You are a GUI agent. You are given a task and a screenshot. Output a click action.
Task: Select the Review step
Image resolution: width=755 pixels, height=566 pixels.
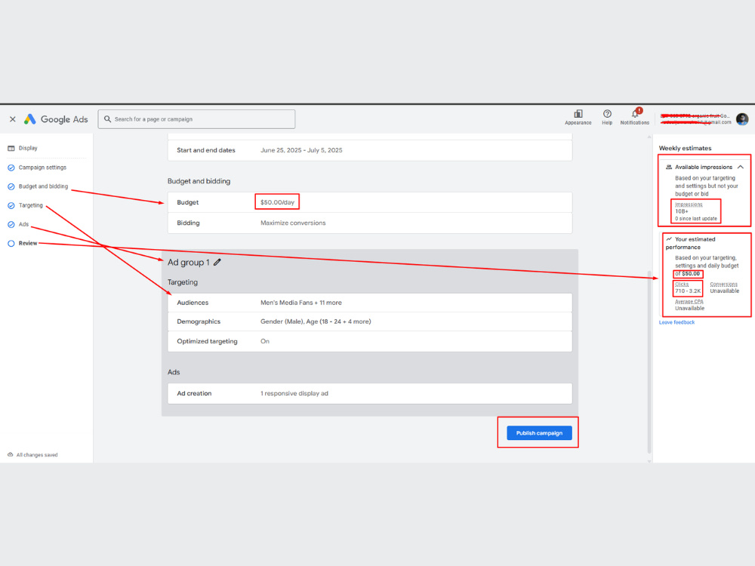[28, 244]
